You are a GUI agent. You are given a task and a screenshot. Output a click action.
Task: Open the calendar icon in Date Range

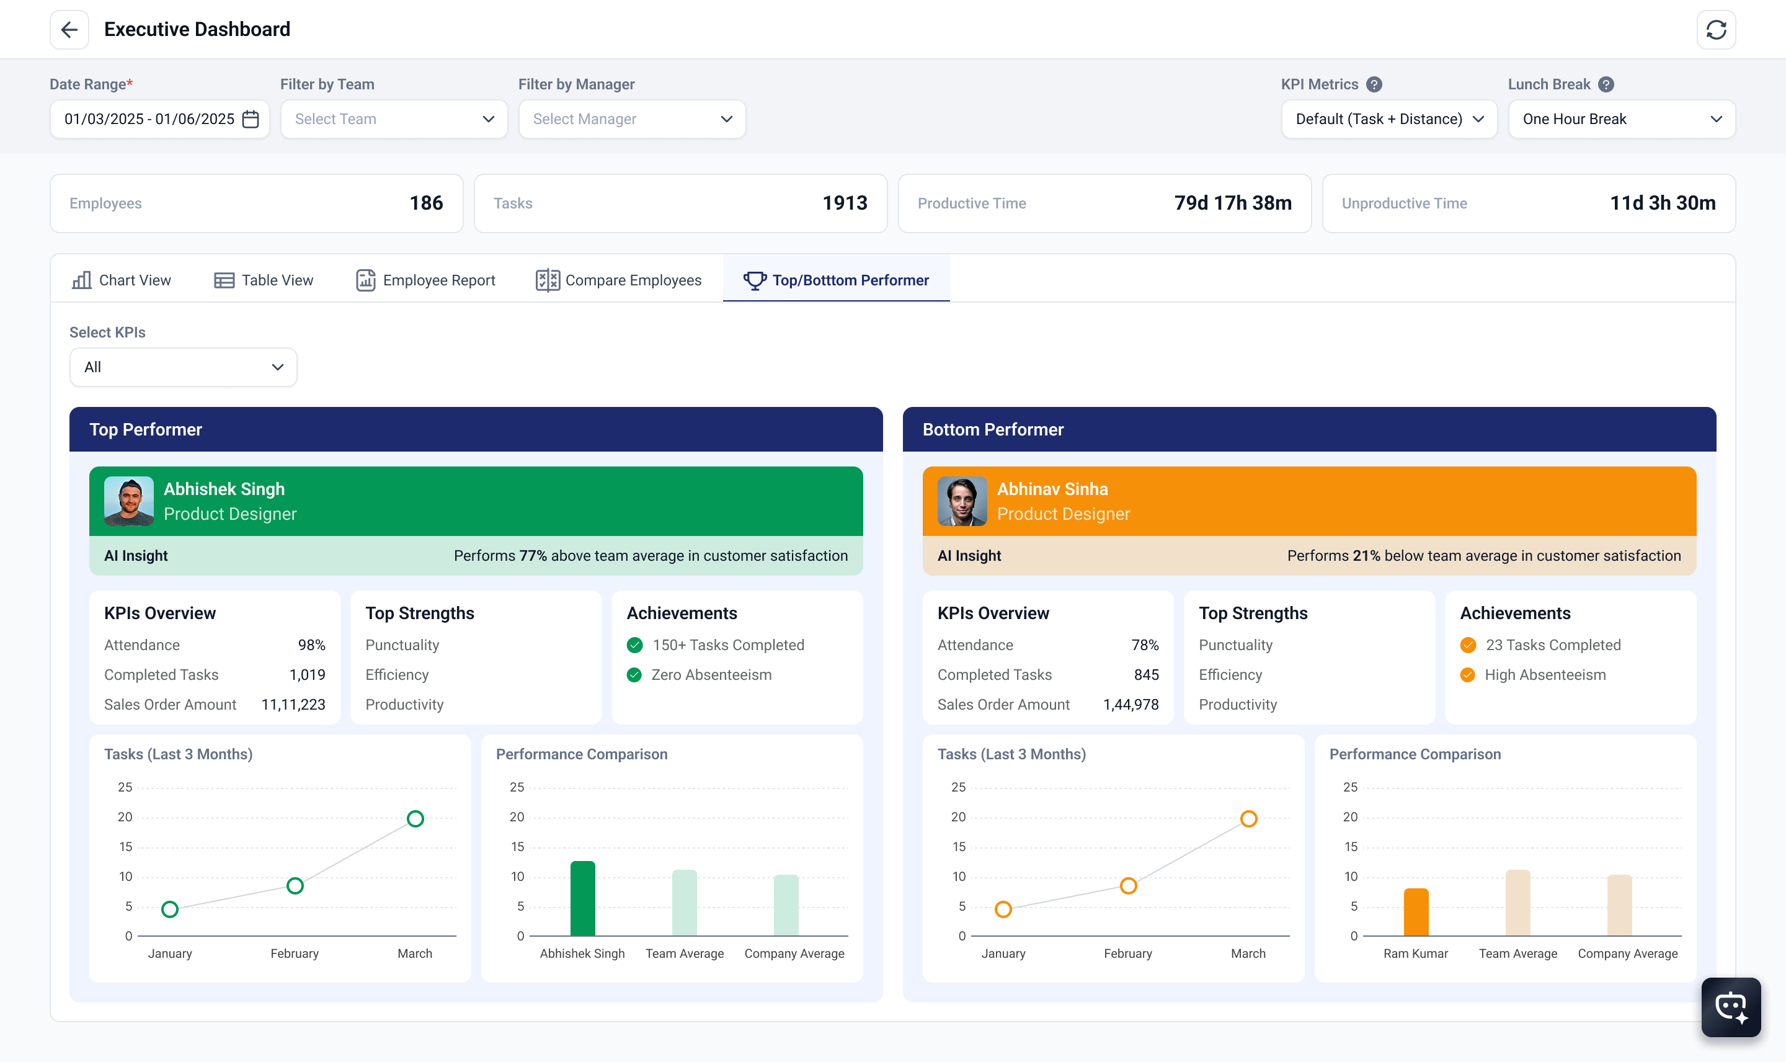tap(251, 119)
